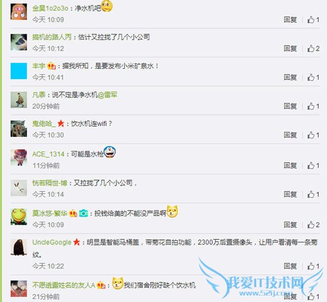Click thumbs-up on 搞机的路人丙's comment
327x302 pixels.
coord(313,49)
